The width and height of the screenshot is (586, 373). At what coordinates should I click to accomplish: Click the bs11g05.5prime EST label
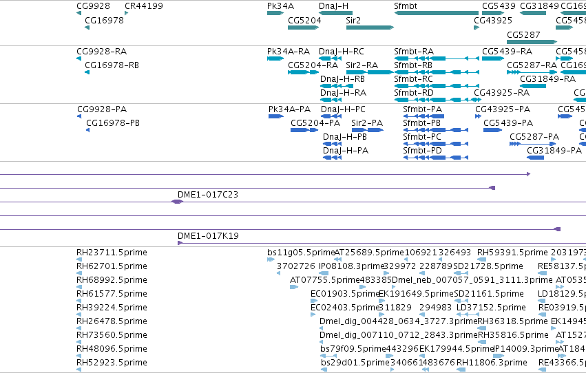point(301,253)
